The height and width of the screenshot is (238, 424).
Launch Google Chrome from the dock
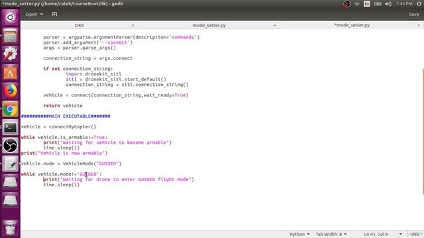pos(10,108)
